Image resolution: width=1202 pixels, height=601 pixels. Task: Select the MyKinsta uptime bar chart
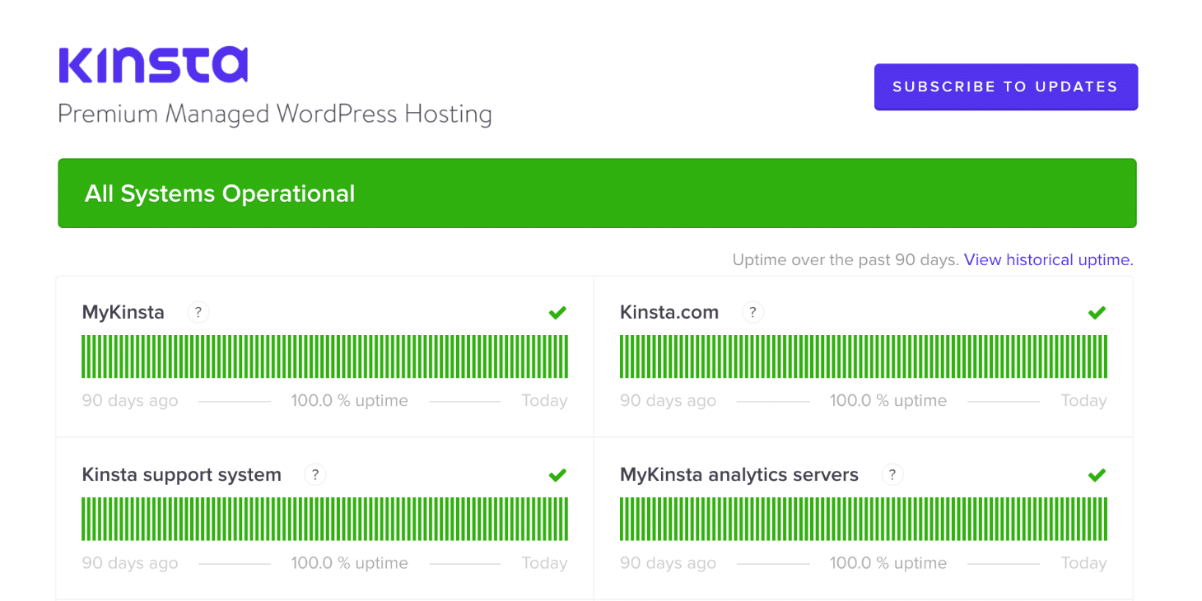pyautogui.click(x=324, y=356)
